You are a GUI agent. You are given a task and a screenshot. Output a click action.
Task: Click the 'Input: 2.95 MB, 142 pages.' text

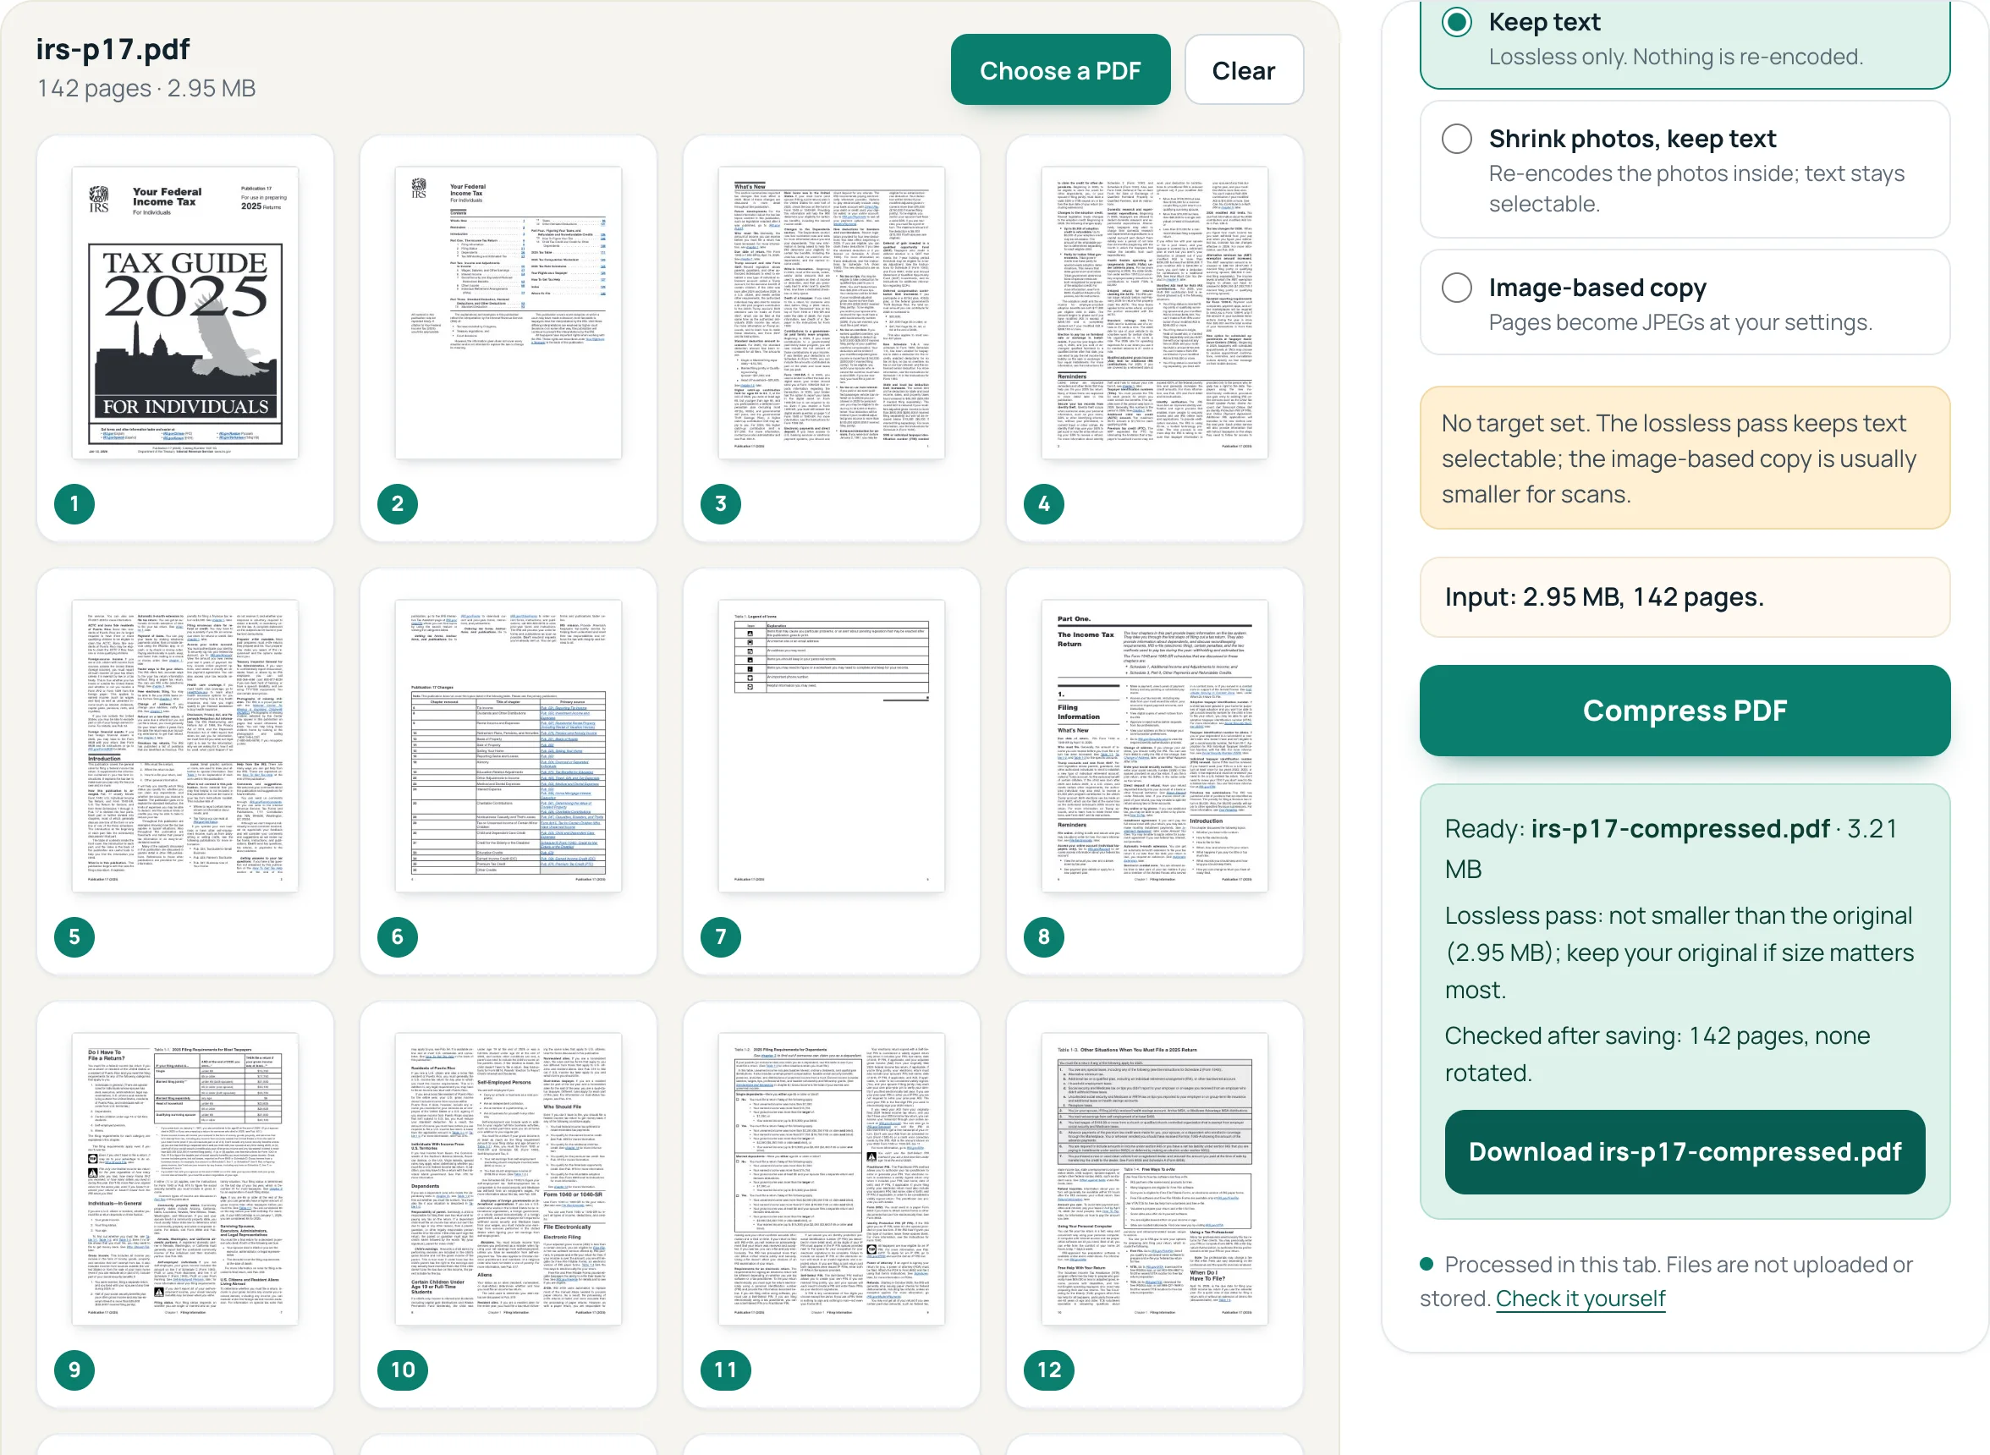pyautogui.click(x=1604, y=597)
